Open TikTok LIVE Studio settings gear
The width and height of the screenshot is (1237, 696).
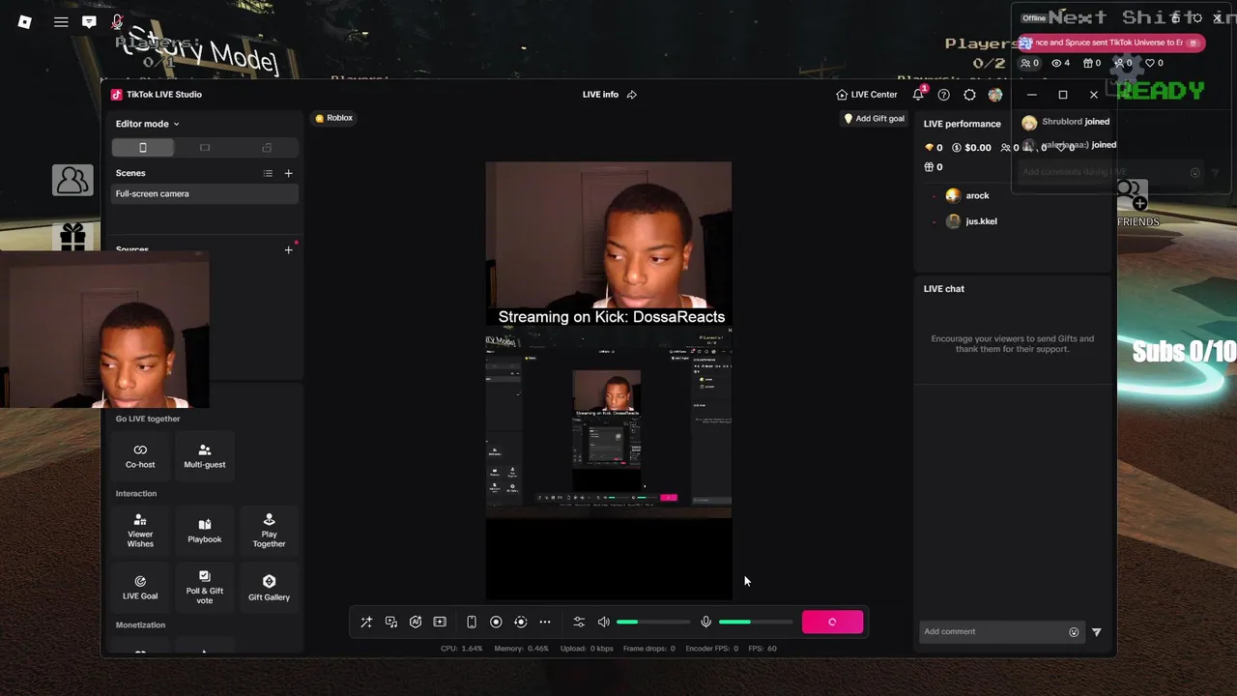(x=969, y=95)
